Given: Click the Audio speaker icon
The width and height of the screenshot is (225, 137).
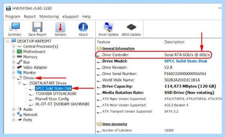Looking at the screenshot, I should point(19,109).
